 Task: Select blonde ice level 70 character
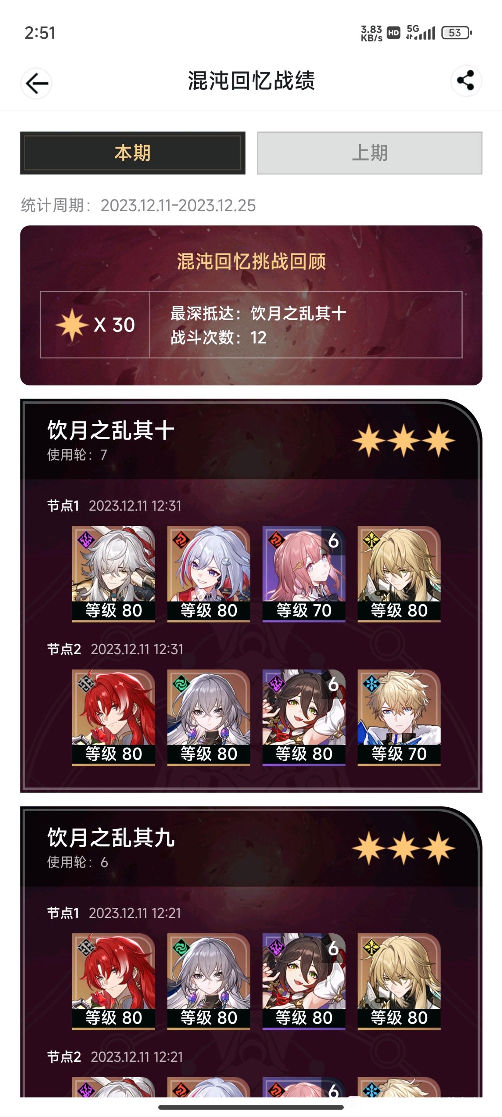click(399, 718)
